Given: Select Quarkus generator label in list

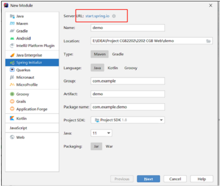Looking at the screenshot, I should [23, 70].
